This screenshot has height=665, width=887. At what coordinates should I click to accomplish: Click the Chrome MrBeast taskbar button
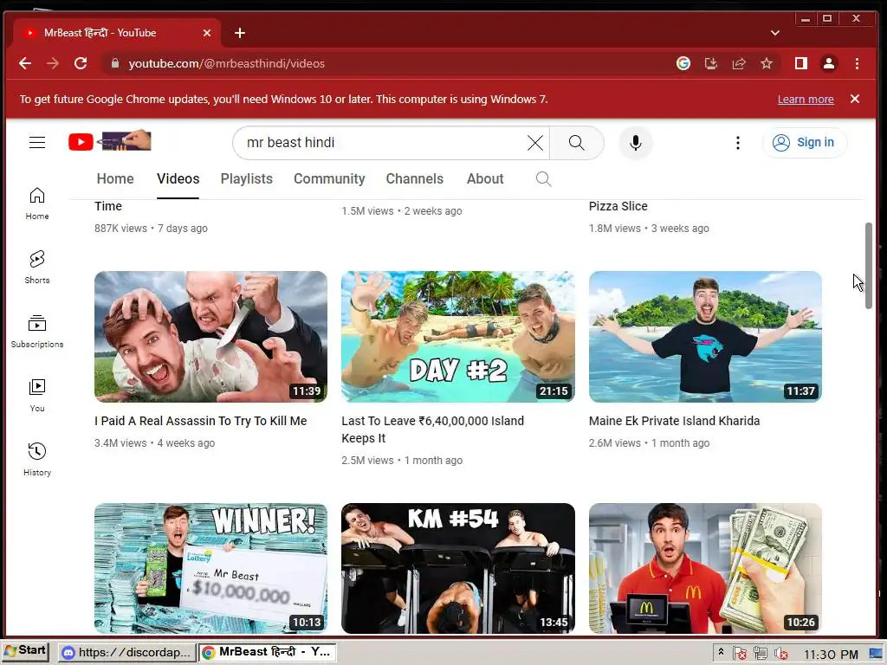(x=268, y=653)
